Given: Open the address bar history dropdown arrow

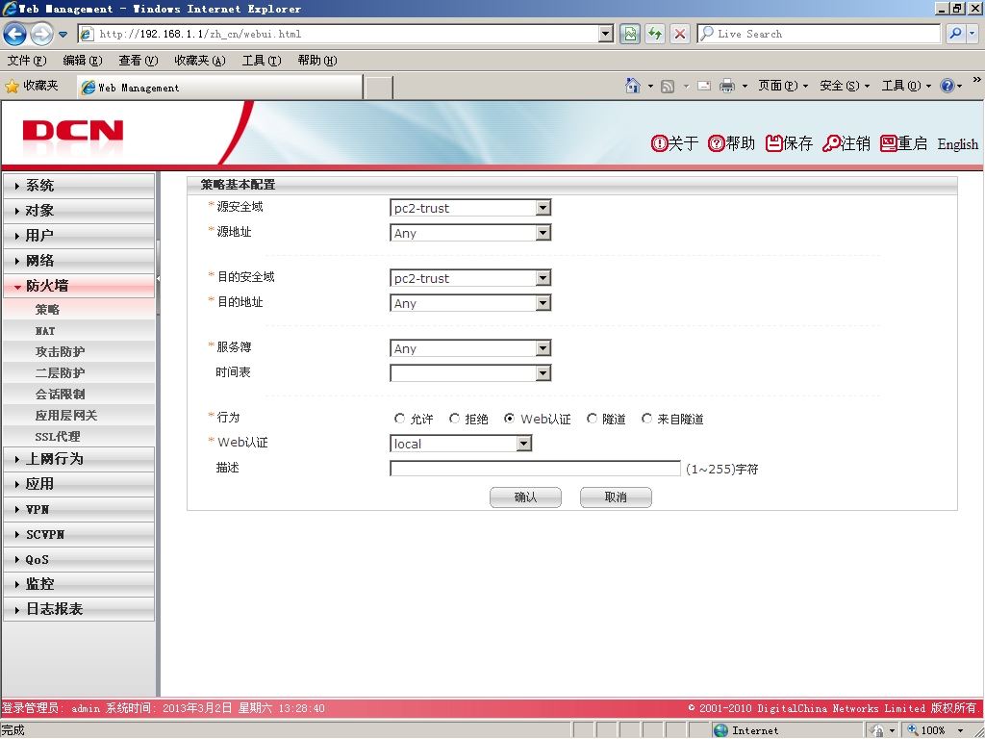Looking at the screenshot, I should pyautogui.click(x=606, y=34).
